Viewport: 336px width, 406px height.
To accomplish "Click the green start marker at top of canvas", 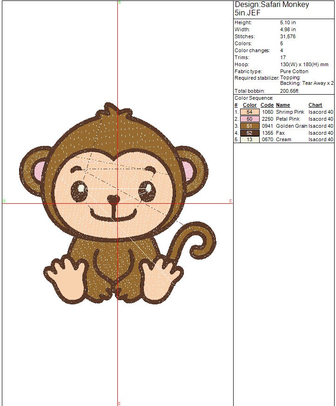I will coord(120,2).
